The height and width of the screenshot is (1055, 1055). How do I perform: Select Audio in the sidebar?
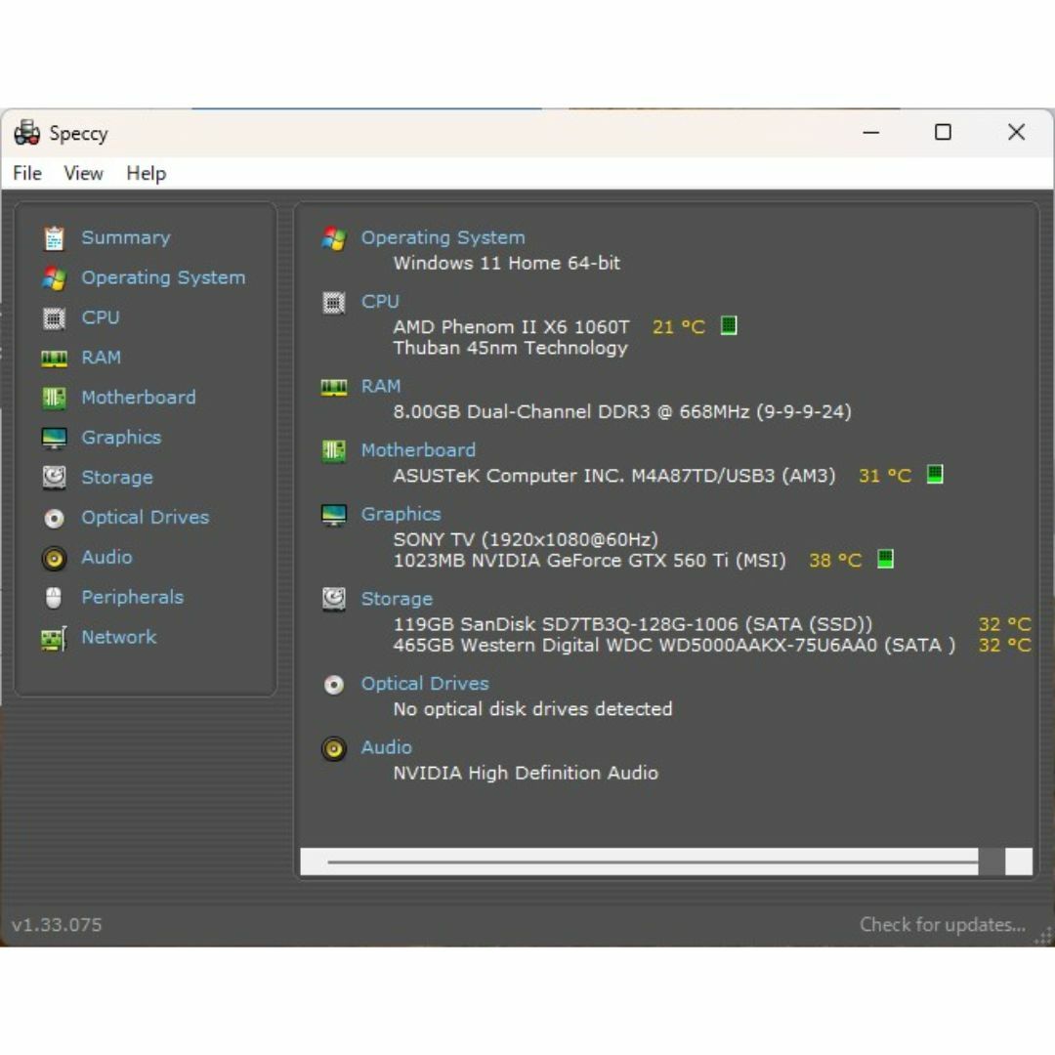107,557
